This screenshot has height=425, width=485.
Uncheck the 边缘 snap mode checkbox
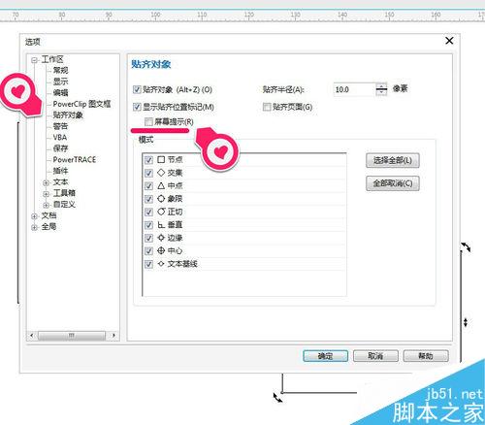pos(148,238)
